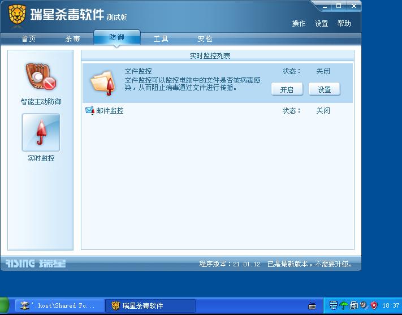Click the green umbrella tray icon
This screenshot has width=402, height=315.
343,305
